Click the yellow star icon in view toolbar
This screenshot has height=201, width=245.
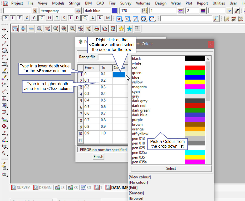point(121,29)
